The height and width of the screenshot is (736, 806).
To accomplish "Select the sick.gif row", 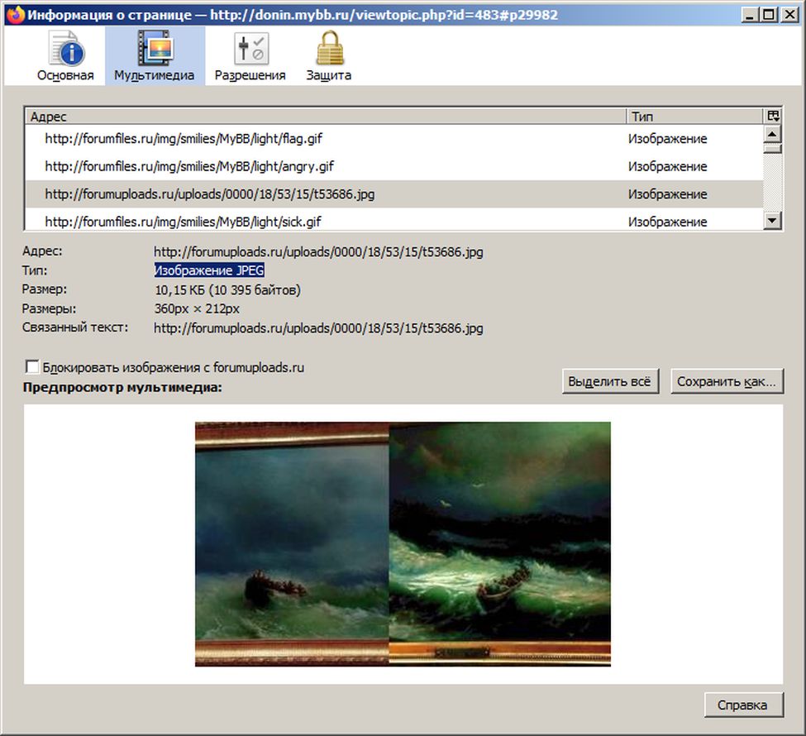I will tap(393, 220).
